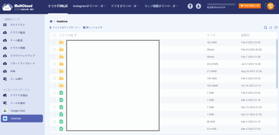
Task: Click the key icon in header
Action: (x=190, y=6)
